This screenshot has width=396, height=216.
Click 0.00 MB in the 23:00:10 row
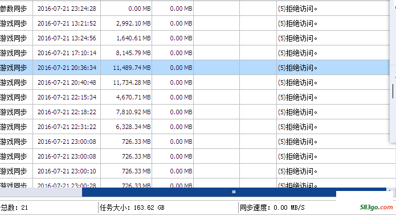tap(181, 171)
